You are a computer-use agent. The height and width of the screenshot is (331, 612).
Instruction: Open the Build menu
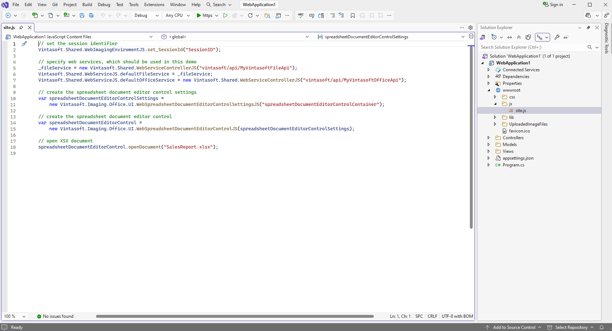[87, 5]
